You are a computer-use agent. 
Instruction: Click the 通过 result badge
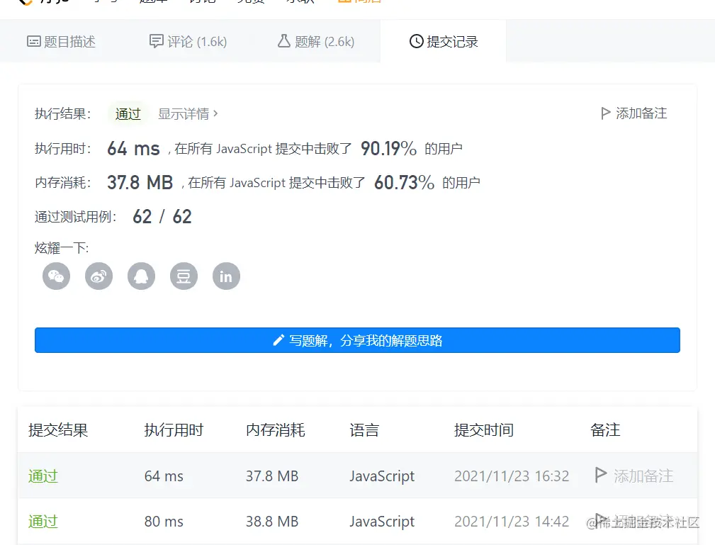pos(128,113)
